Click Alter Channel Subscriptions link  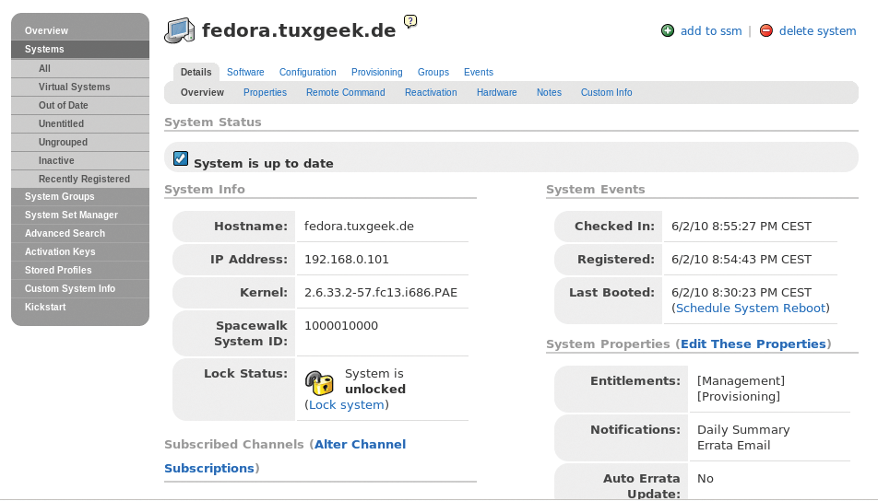click(x=360, y=444)
